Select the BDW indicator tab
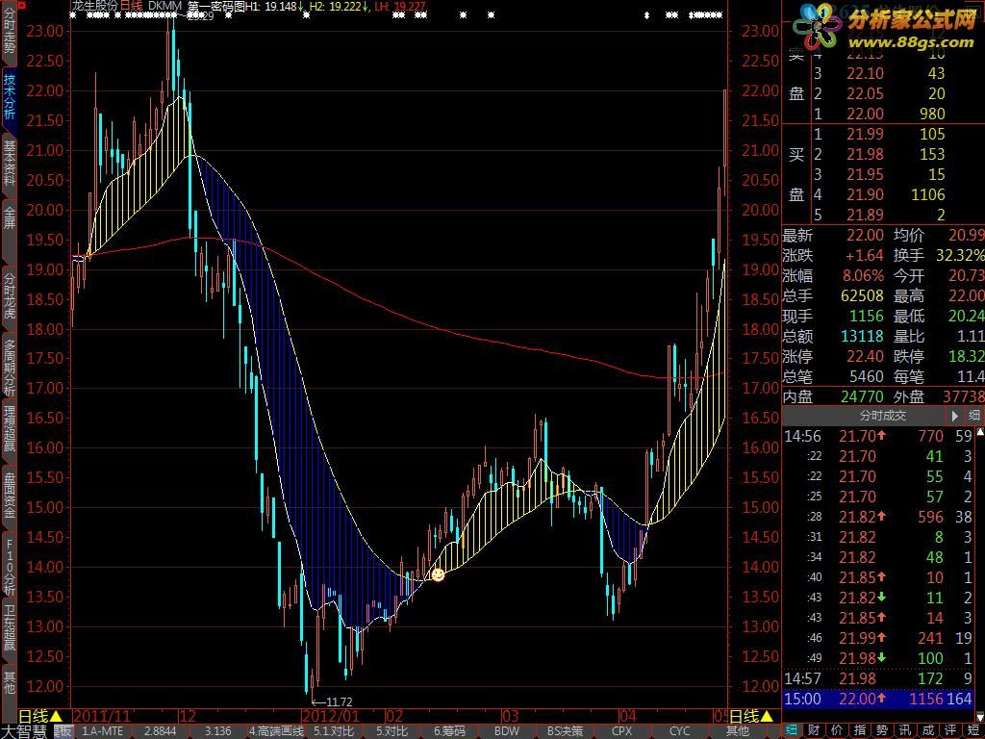Image resolution: width=985 pixels, height=739 pixels. tap(506, 731)
